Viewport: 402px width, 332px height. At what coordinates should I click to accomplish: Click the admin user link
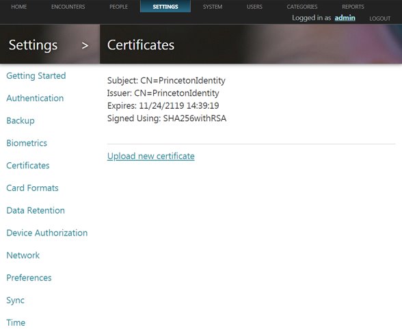345,18
